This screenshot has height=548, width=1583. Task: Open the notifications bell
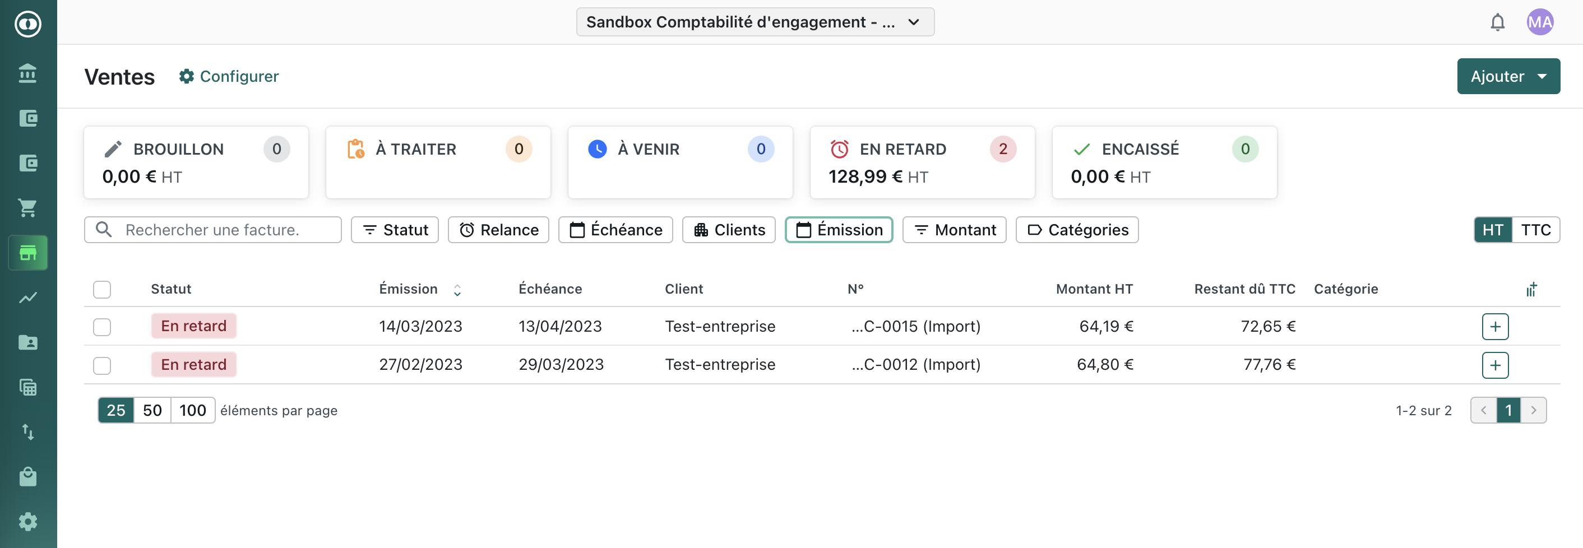point(1498,23)
